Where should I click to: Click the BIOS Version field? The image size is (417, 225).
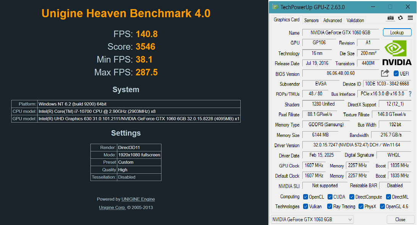coord(341,73)
